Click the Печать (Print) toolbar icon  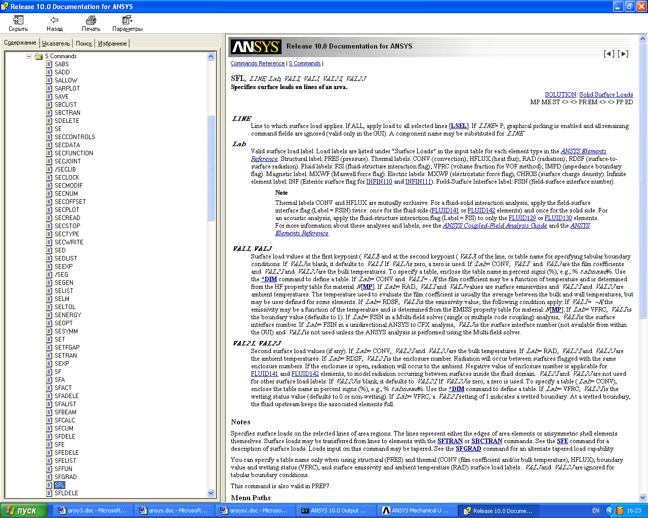pyautogui.click(x=91, y=20)
